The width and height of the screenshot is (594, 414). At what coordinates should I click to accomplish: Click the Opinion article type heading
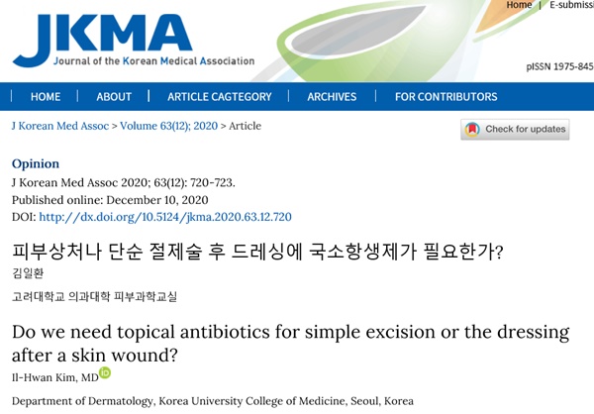pos(36,163)
